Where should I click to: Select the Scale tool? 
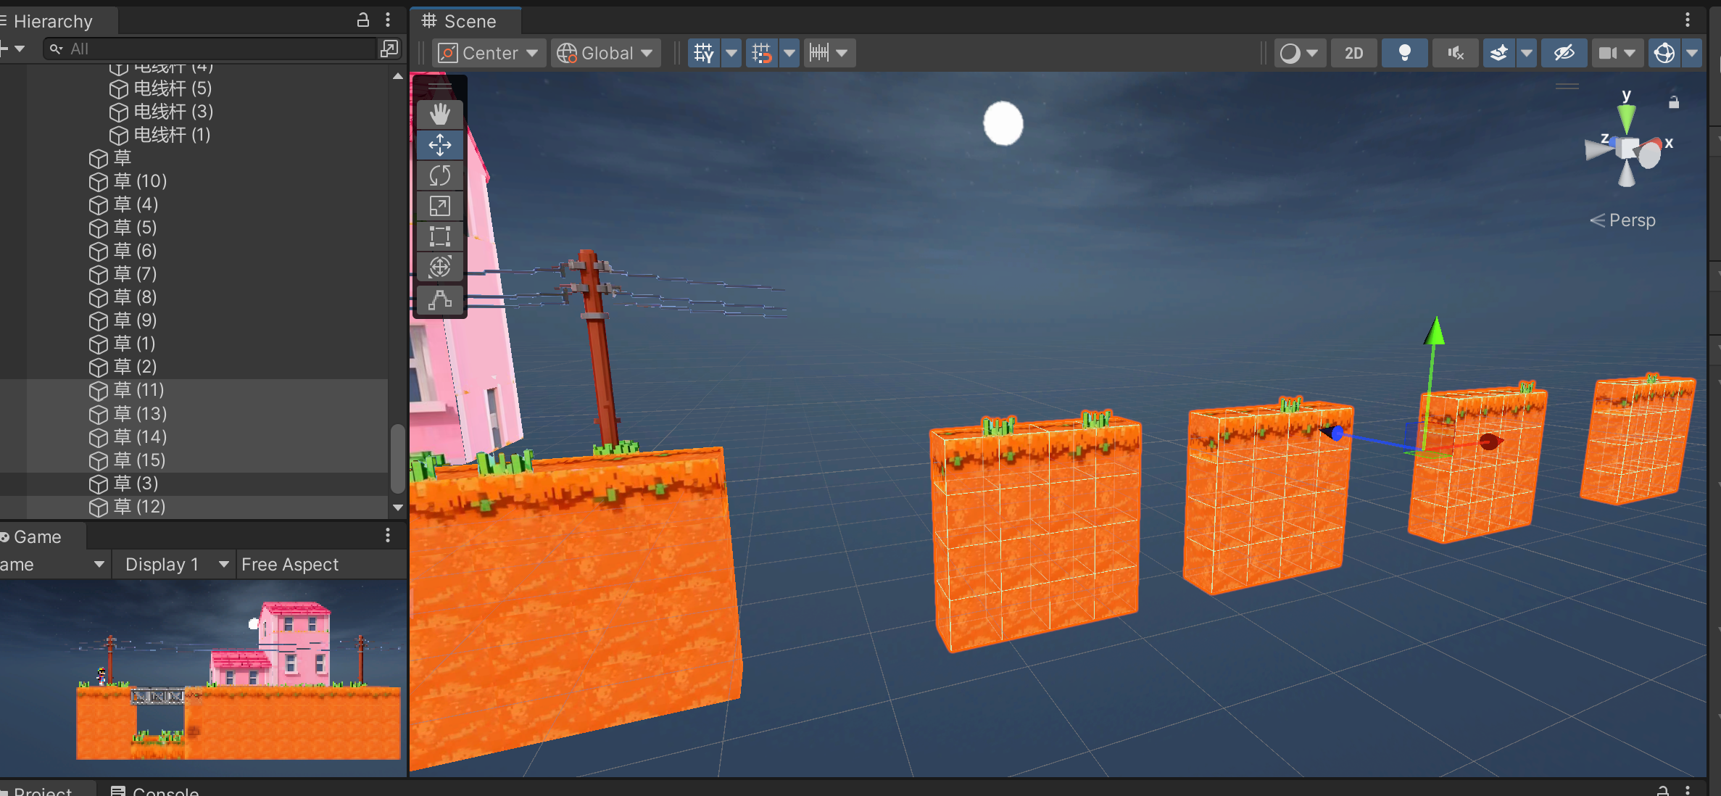[439, 206]
